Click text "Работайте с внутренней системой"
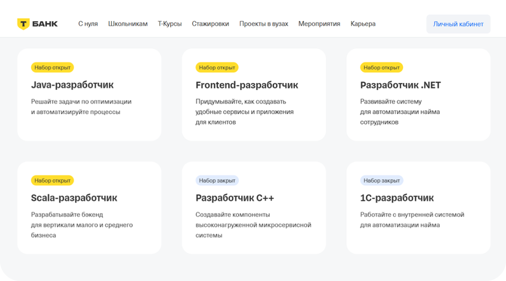The height and width of the screenshot is (281, 506). click(412, 215)
